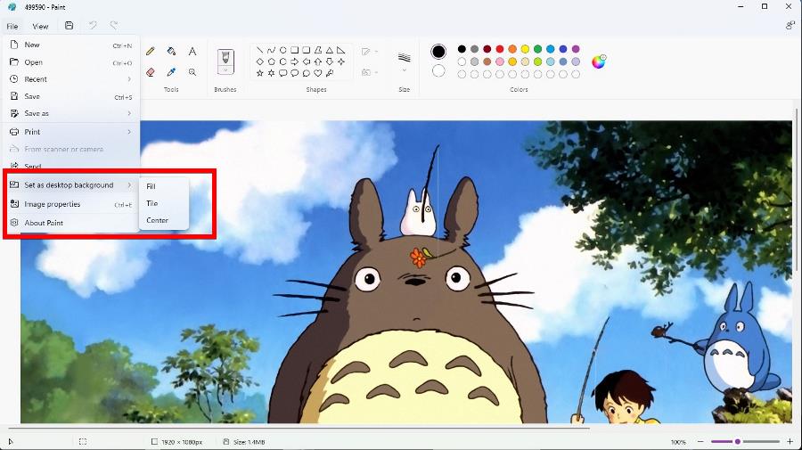This screenshot has width=802, height=450.
Task: Click the zoom in plus icon
Action: click(x=790, y=441)
